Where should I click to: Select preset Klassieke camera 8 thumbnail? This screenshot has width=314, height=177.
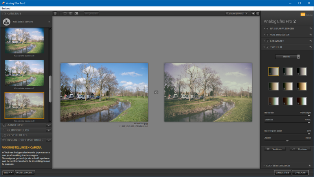(24, 105)
